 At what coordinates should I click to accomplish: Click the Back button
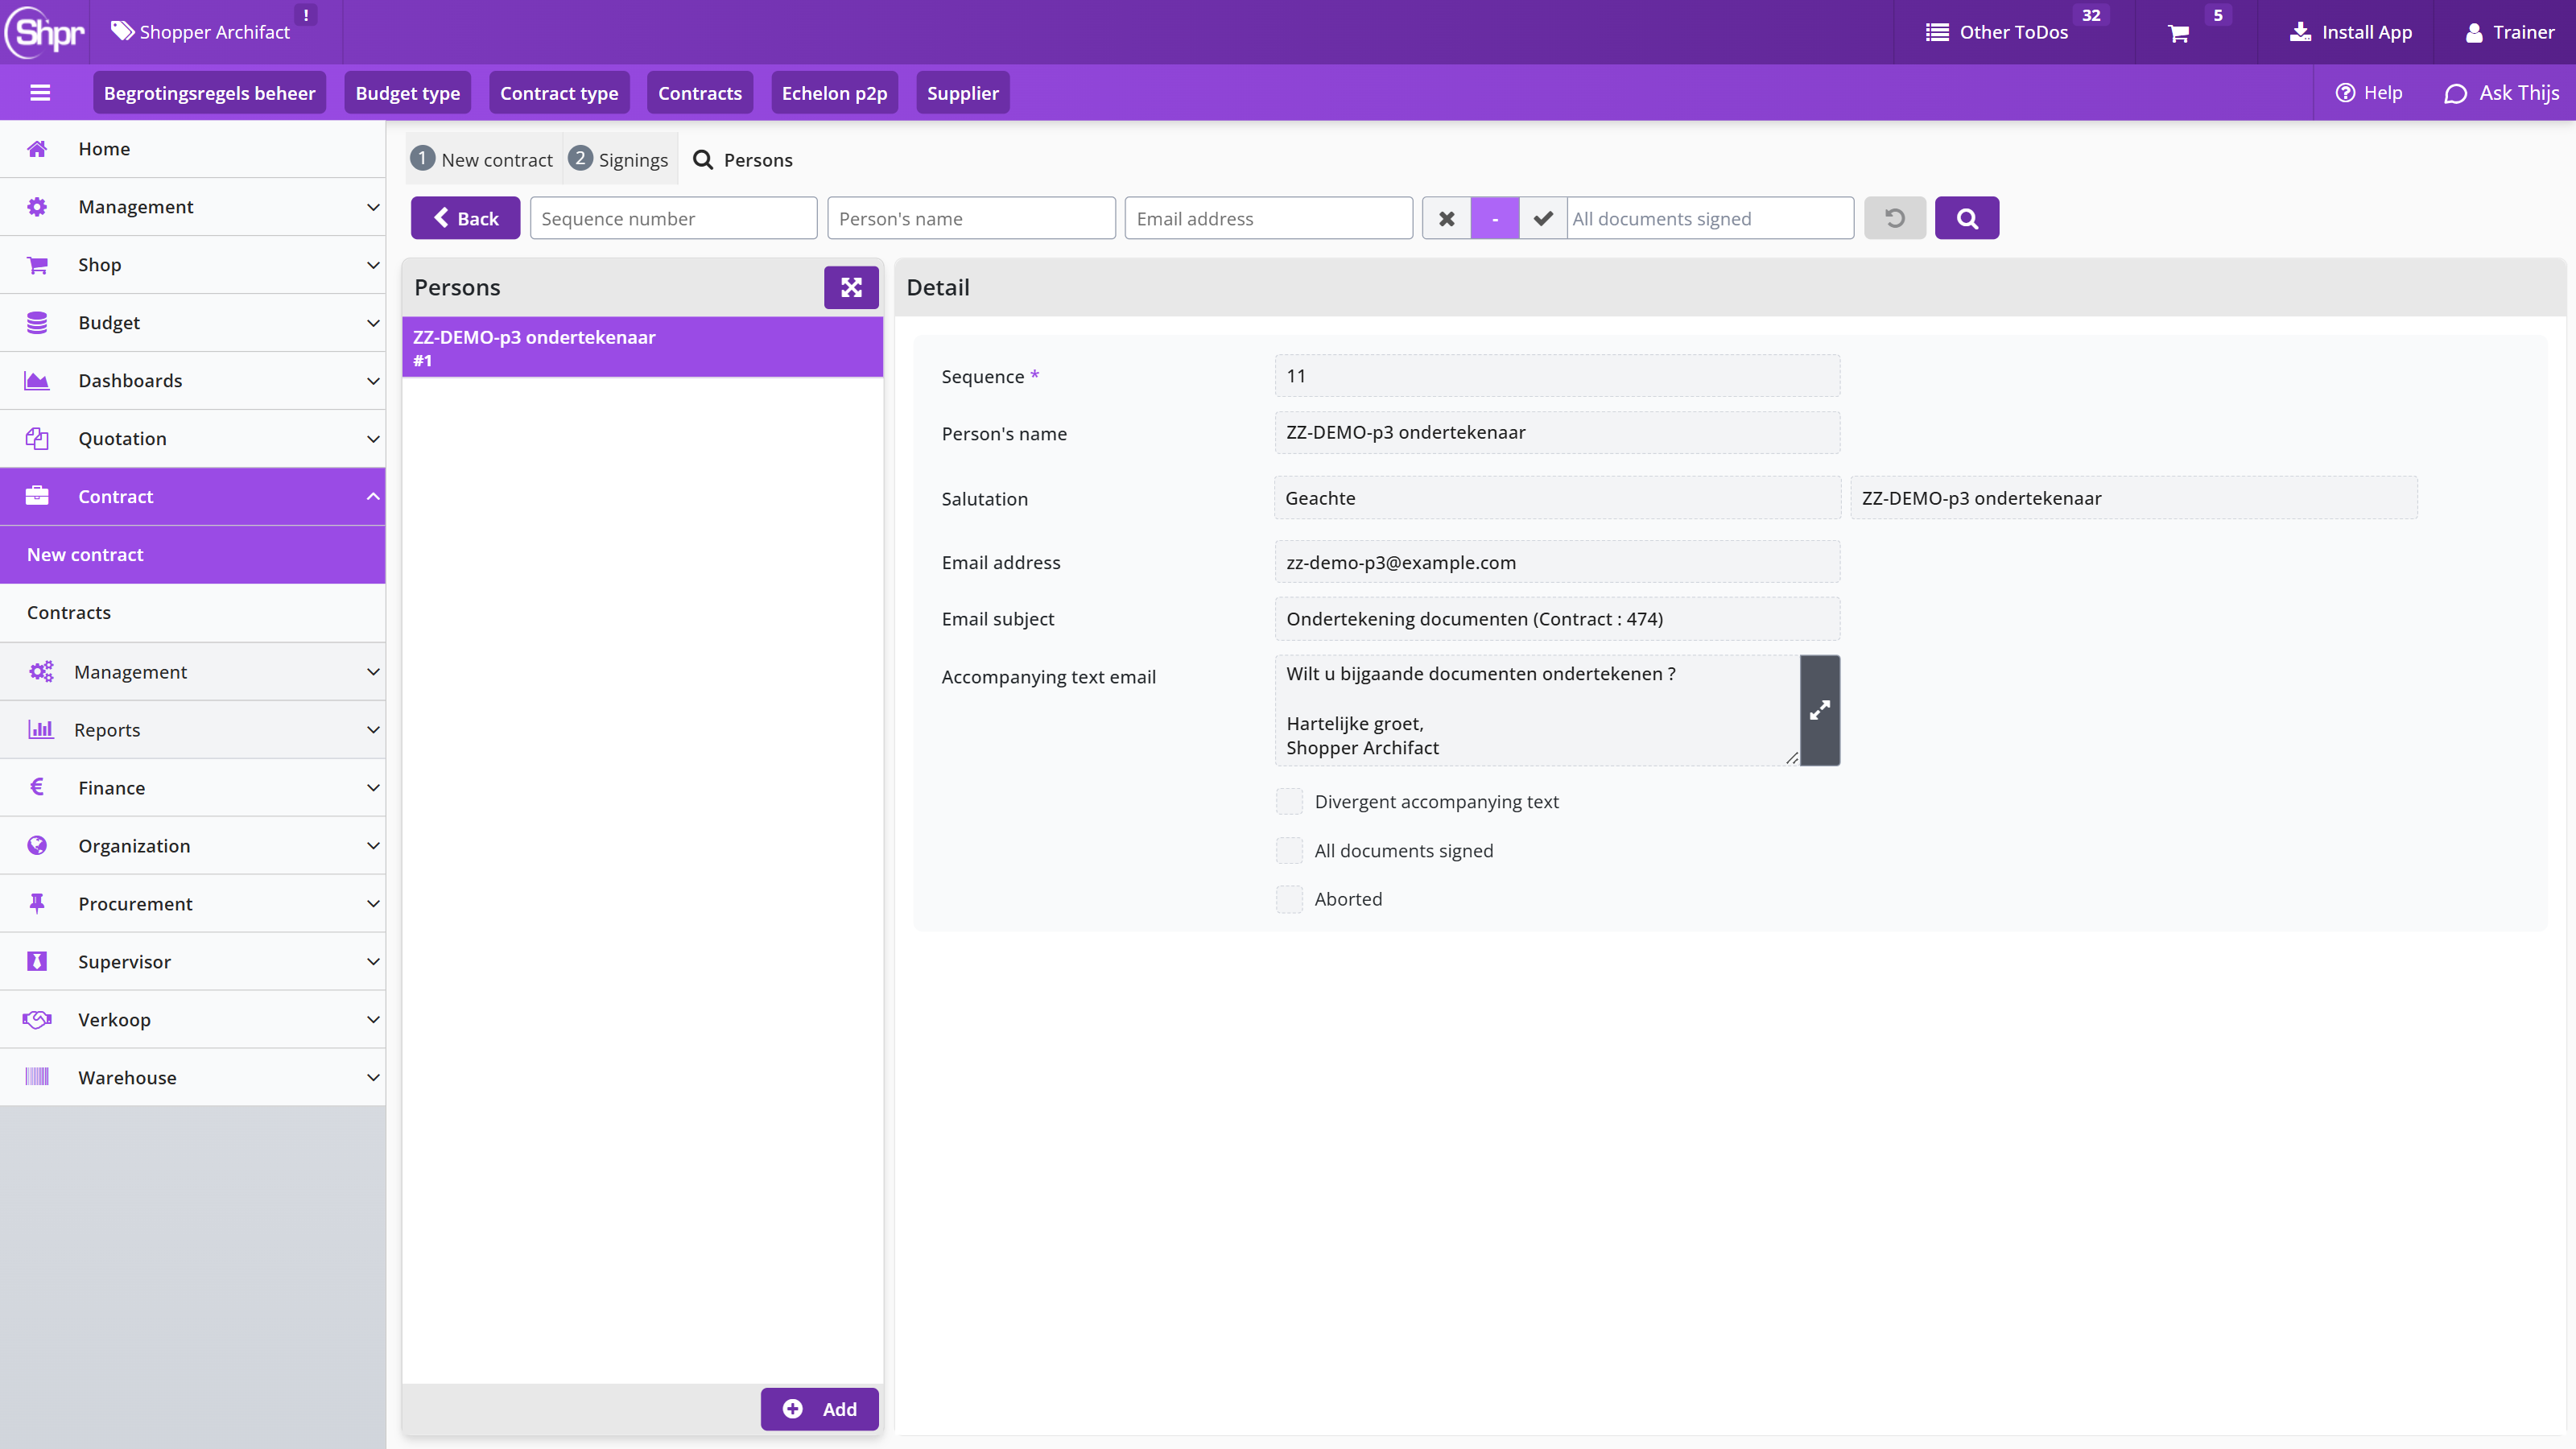click(466, 218)
